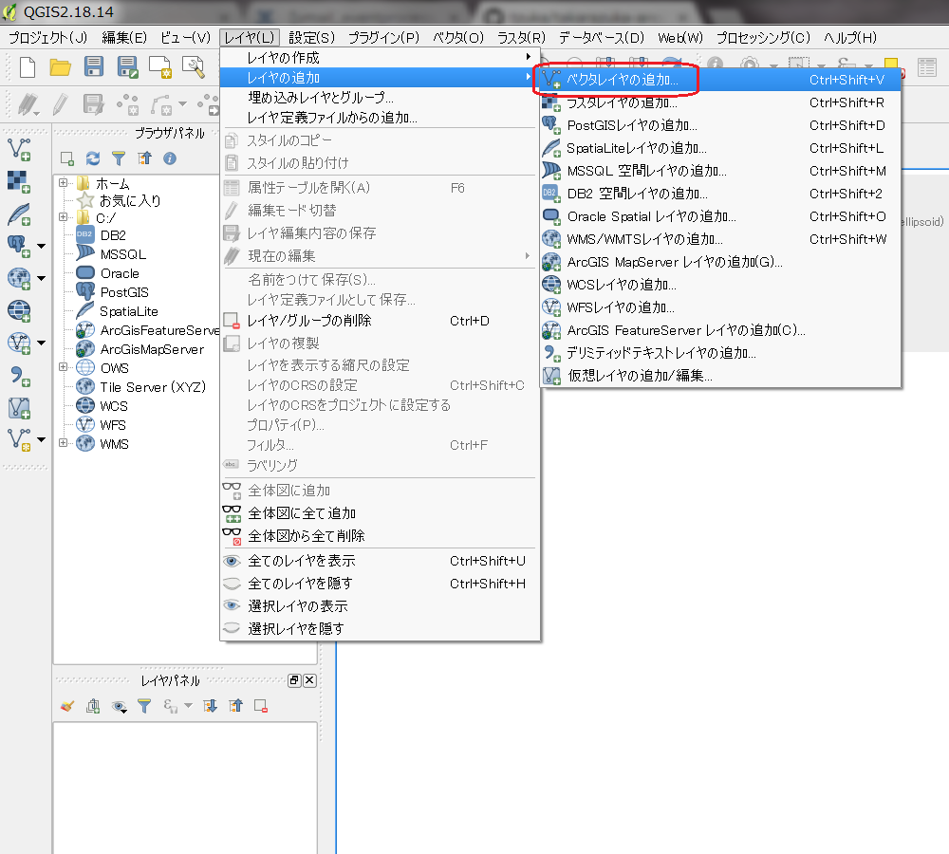Select レイヤ/グループの削除 menu entry
The height and width of the screenshot is (854, 949).
coord(380,321)
